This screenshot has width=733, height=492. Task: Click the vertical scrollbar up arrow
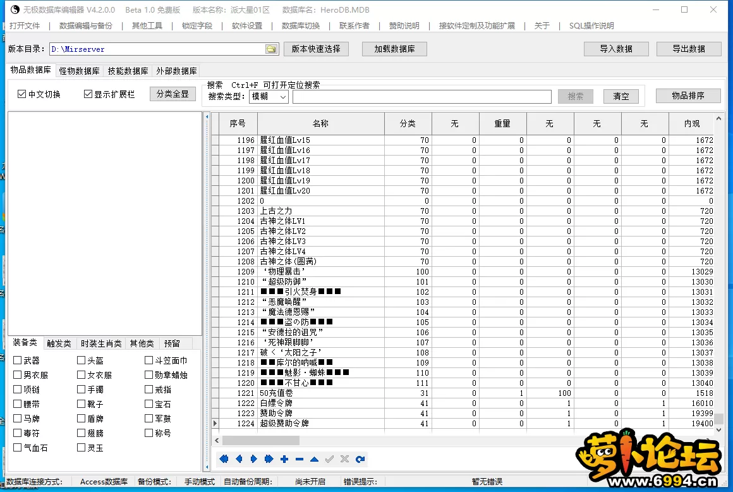719,118
